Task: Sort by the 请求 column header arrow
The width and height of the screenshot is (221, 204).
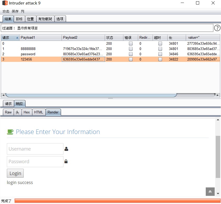Action: point(17,38)
